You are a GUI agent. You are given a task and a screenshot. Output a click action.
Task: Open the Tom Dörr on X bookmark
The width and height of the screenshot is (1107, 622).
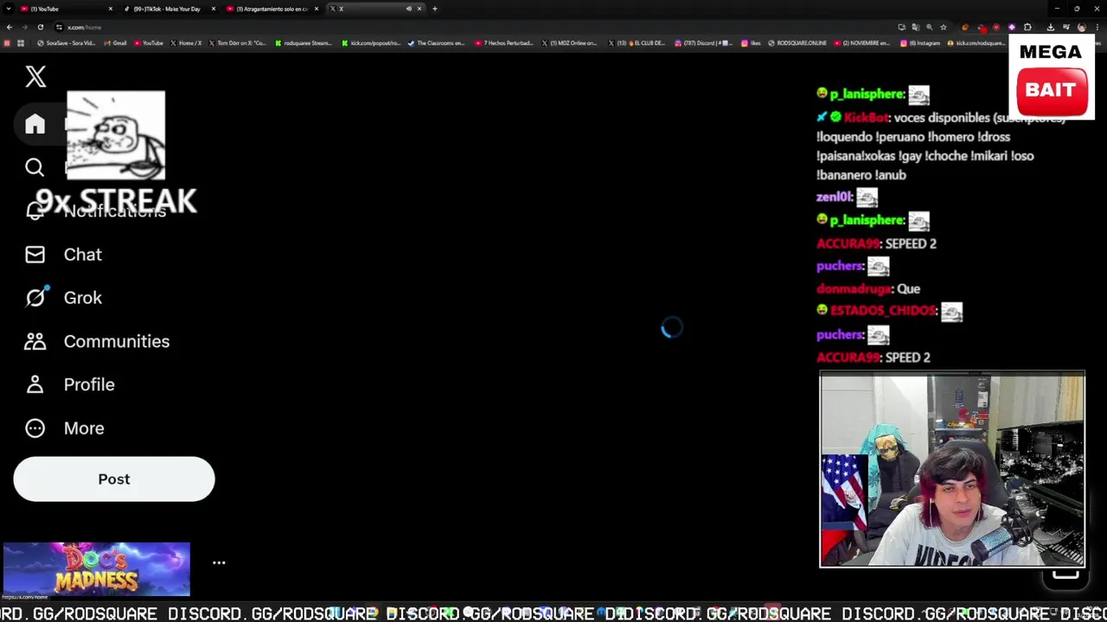(238, 42)
